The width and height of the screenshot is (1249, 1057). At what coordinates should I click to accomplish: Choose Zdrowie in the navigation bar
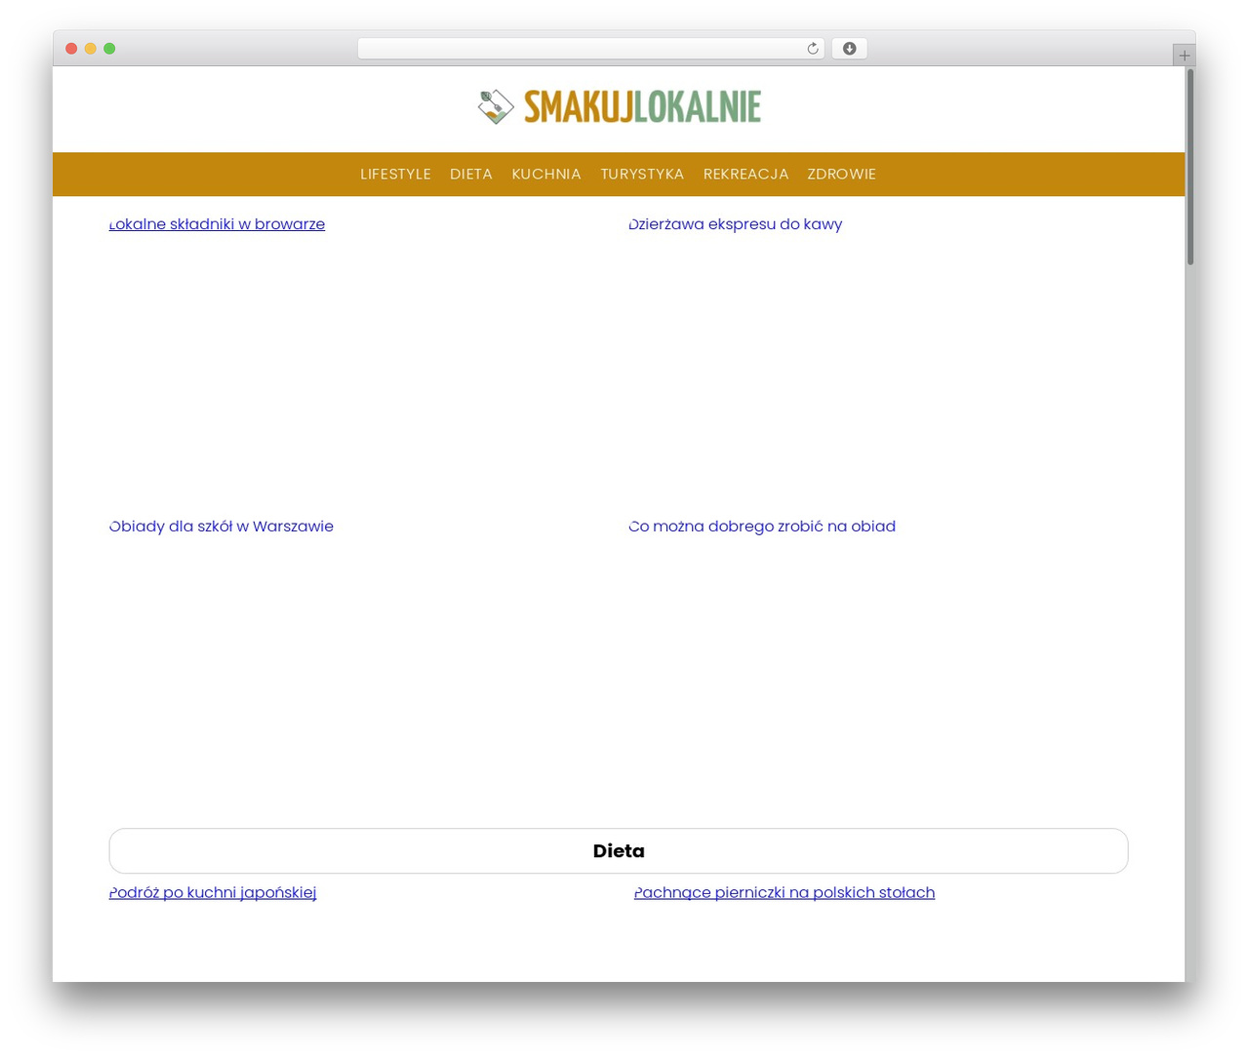(841, 174)
